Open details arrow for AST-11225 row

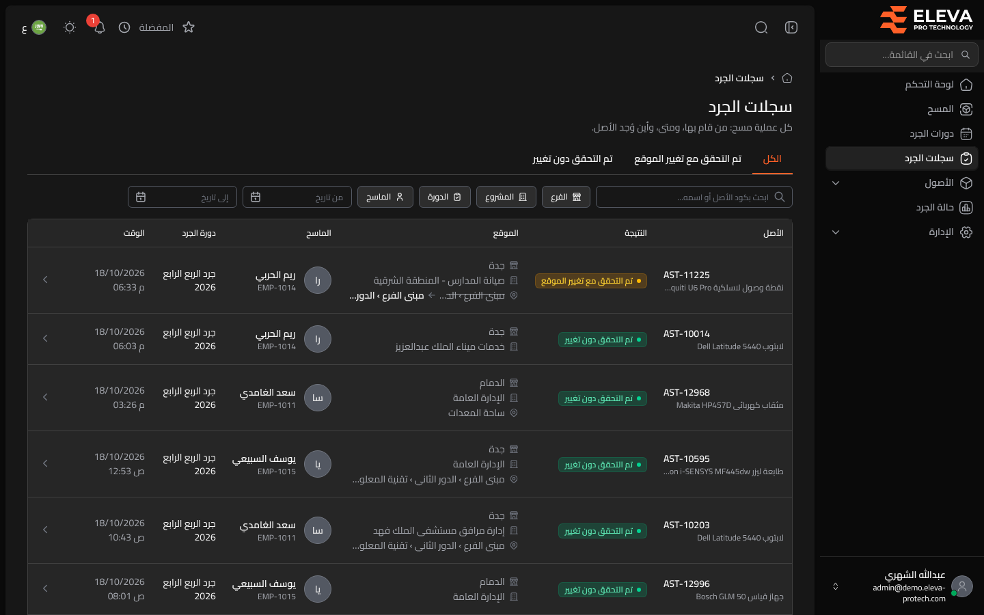pyautogui.click(x=45, y=280)
